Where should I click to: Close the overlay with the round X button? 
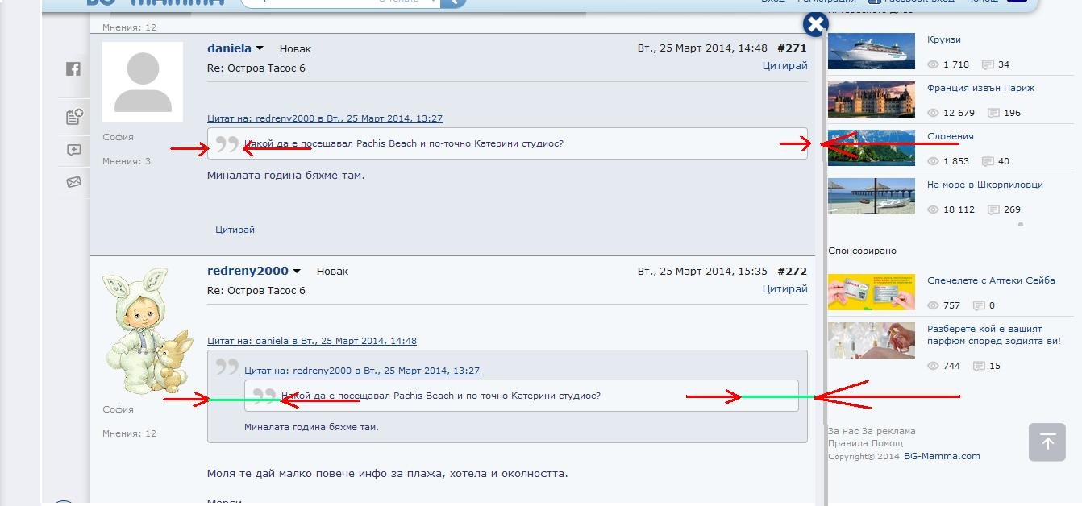815,25
